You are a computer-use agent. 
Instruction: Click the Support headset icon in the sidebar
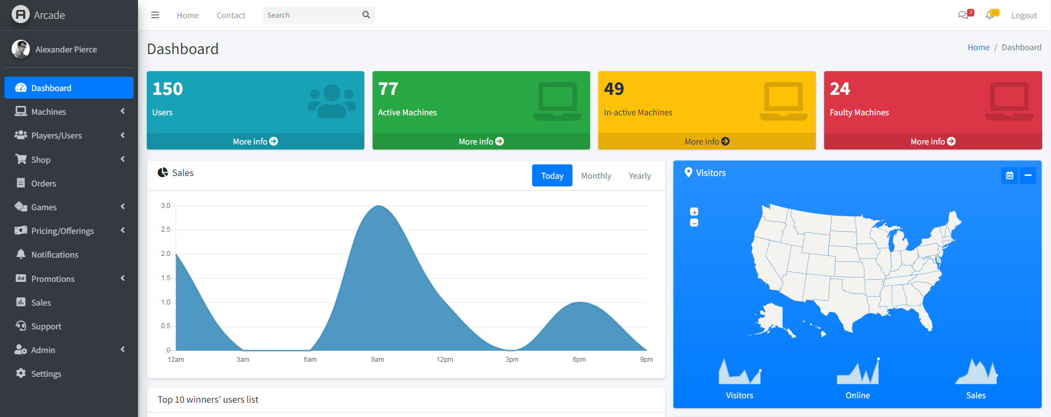[21, 326]
